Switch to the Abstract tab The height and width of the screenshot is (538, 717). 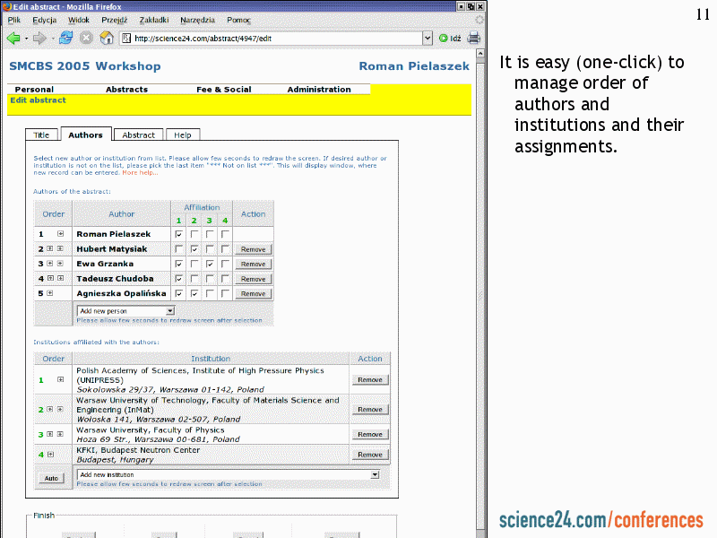139,134
